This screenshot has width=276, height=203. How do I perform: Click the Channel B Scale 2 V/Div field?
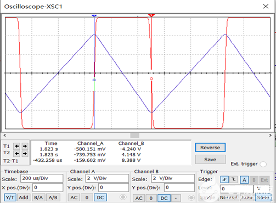coord(173,178)
